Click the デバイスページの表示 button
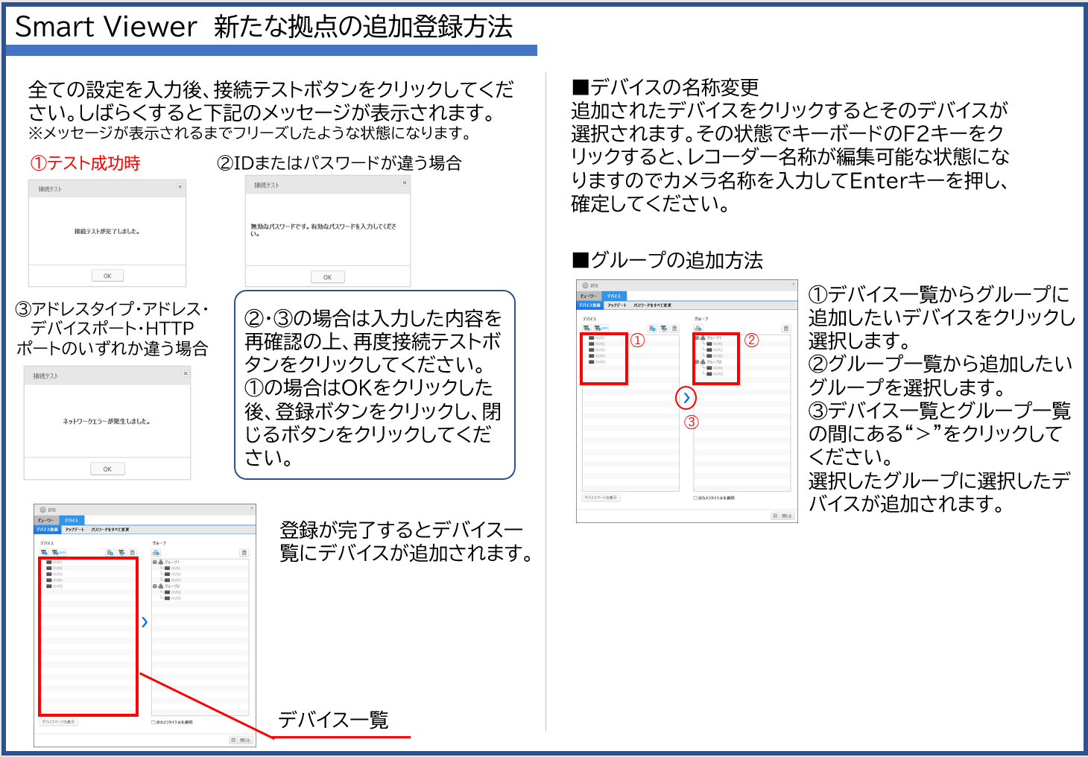This screenshot has height=757, width=1088. pos(59,721)
